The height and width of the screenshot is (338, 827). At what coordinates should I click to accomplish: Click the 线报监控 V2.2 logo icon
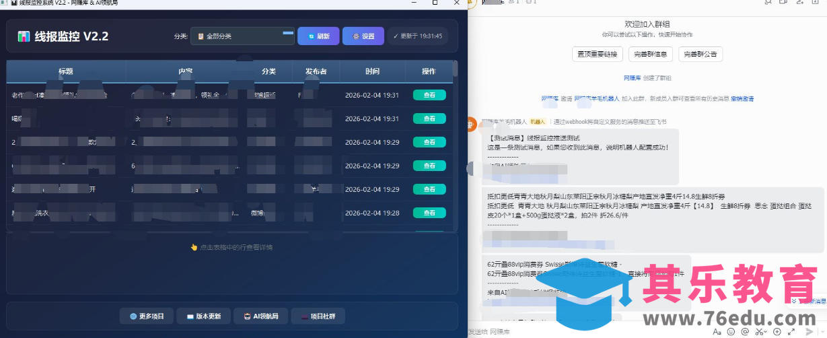point(24,36)
